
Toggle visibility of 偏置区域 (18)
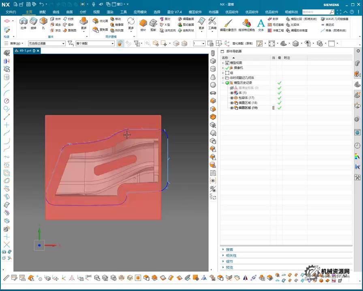click(232, 103)
